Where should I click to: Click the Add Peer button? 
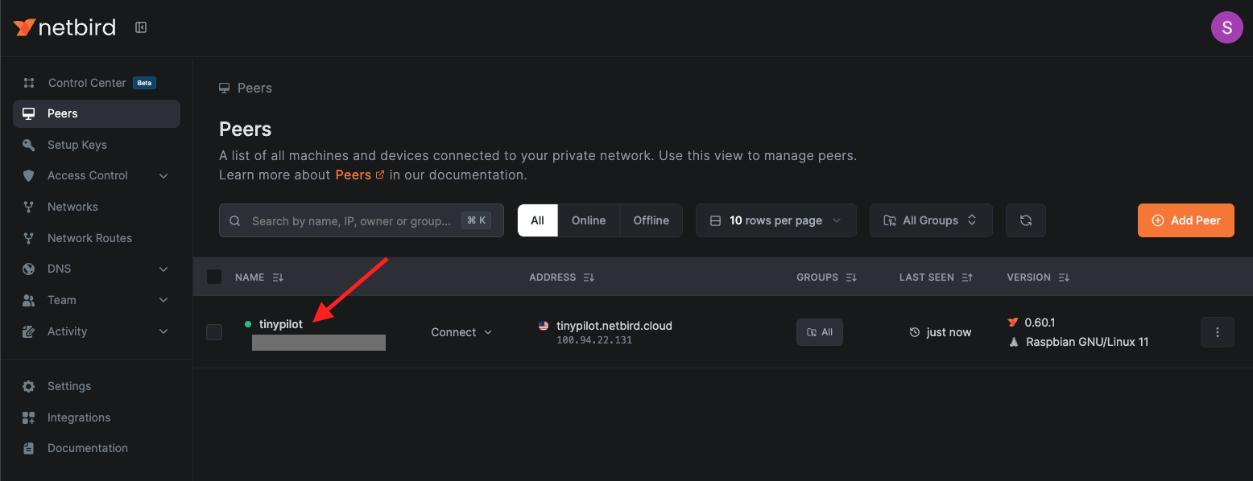pyautogui.click(x=1185, y=220)
